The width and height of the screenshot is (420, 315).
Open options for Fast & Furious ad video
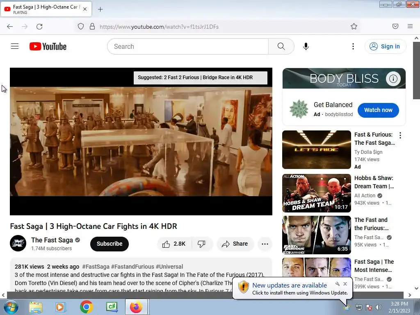(400, 135)
